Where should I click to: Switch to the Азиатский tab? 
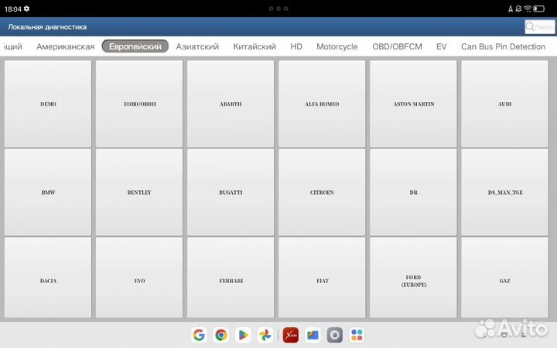click(197, 46)
